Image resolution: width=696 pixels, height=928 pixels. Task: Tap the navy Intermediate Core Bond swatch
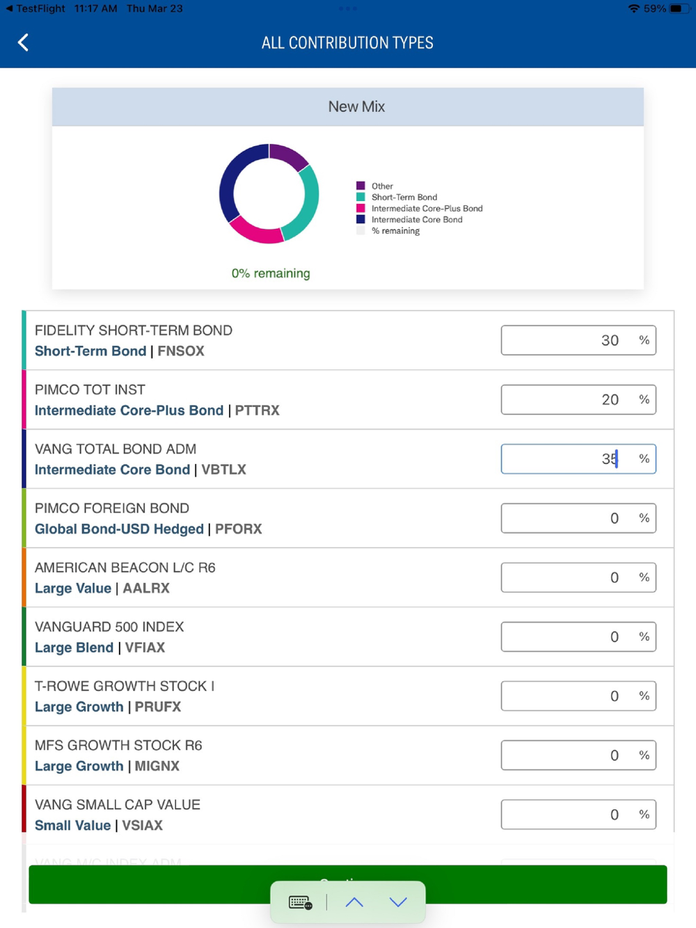tap(361, 219)
